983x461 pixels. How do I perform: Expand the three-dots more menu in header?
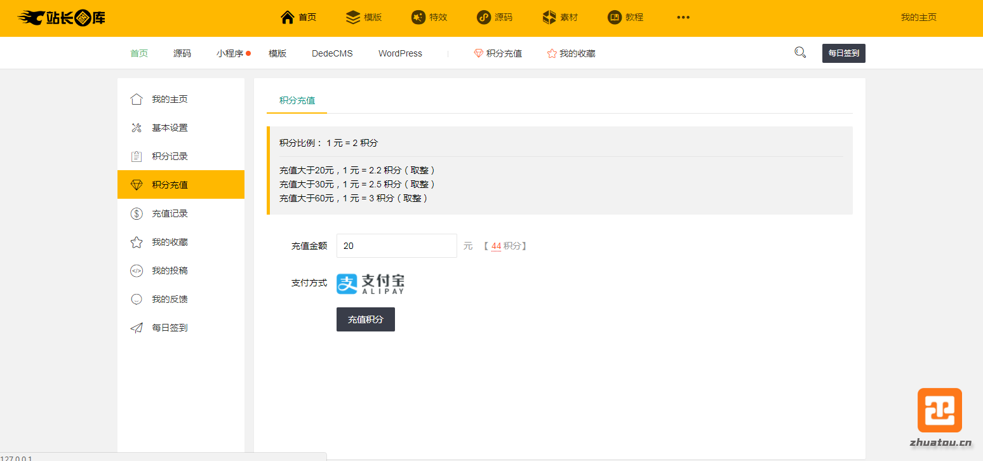[683, 18]
